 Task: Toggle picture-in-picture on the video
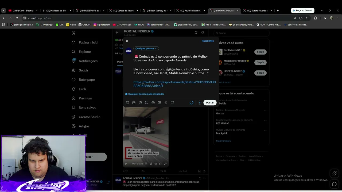(160, 164)
